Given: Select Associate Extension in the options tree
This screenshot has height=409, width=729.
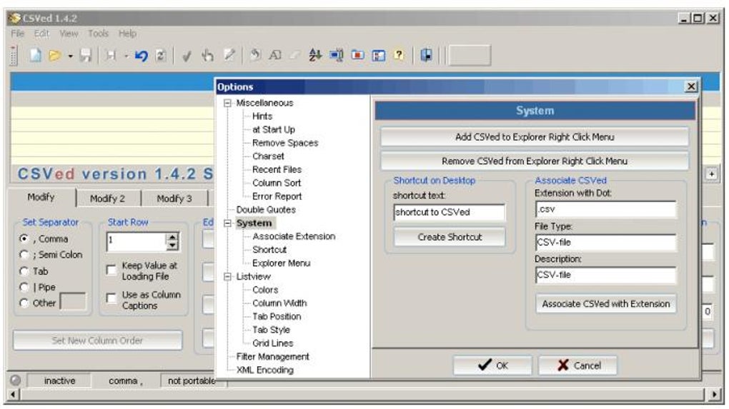Looking at the screenshot, I should [294, 236].
